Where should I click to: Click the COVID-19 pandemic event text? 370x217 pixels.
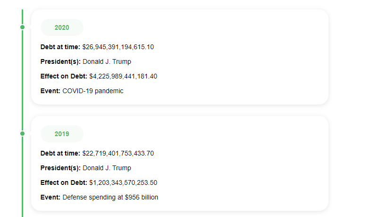coord(92,91)
